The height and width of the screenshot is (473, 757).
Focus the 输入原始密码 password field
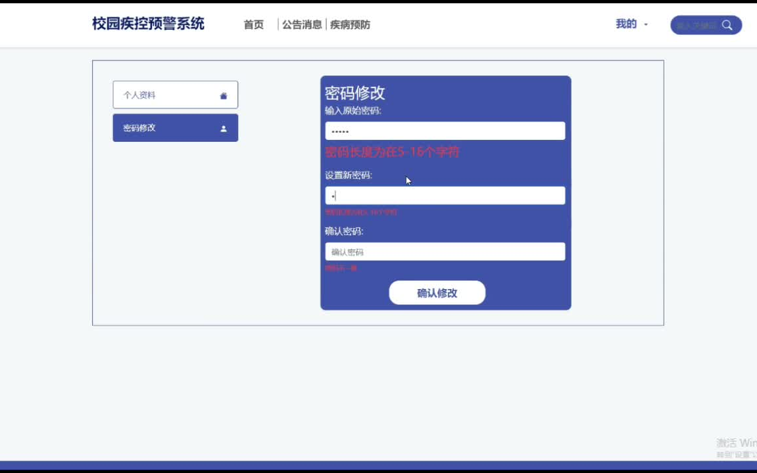[445, 131]
